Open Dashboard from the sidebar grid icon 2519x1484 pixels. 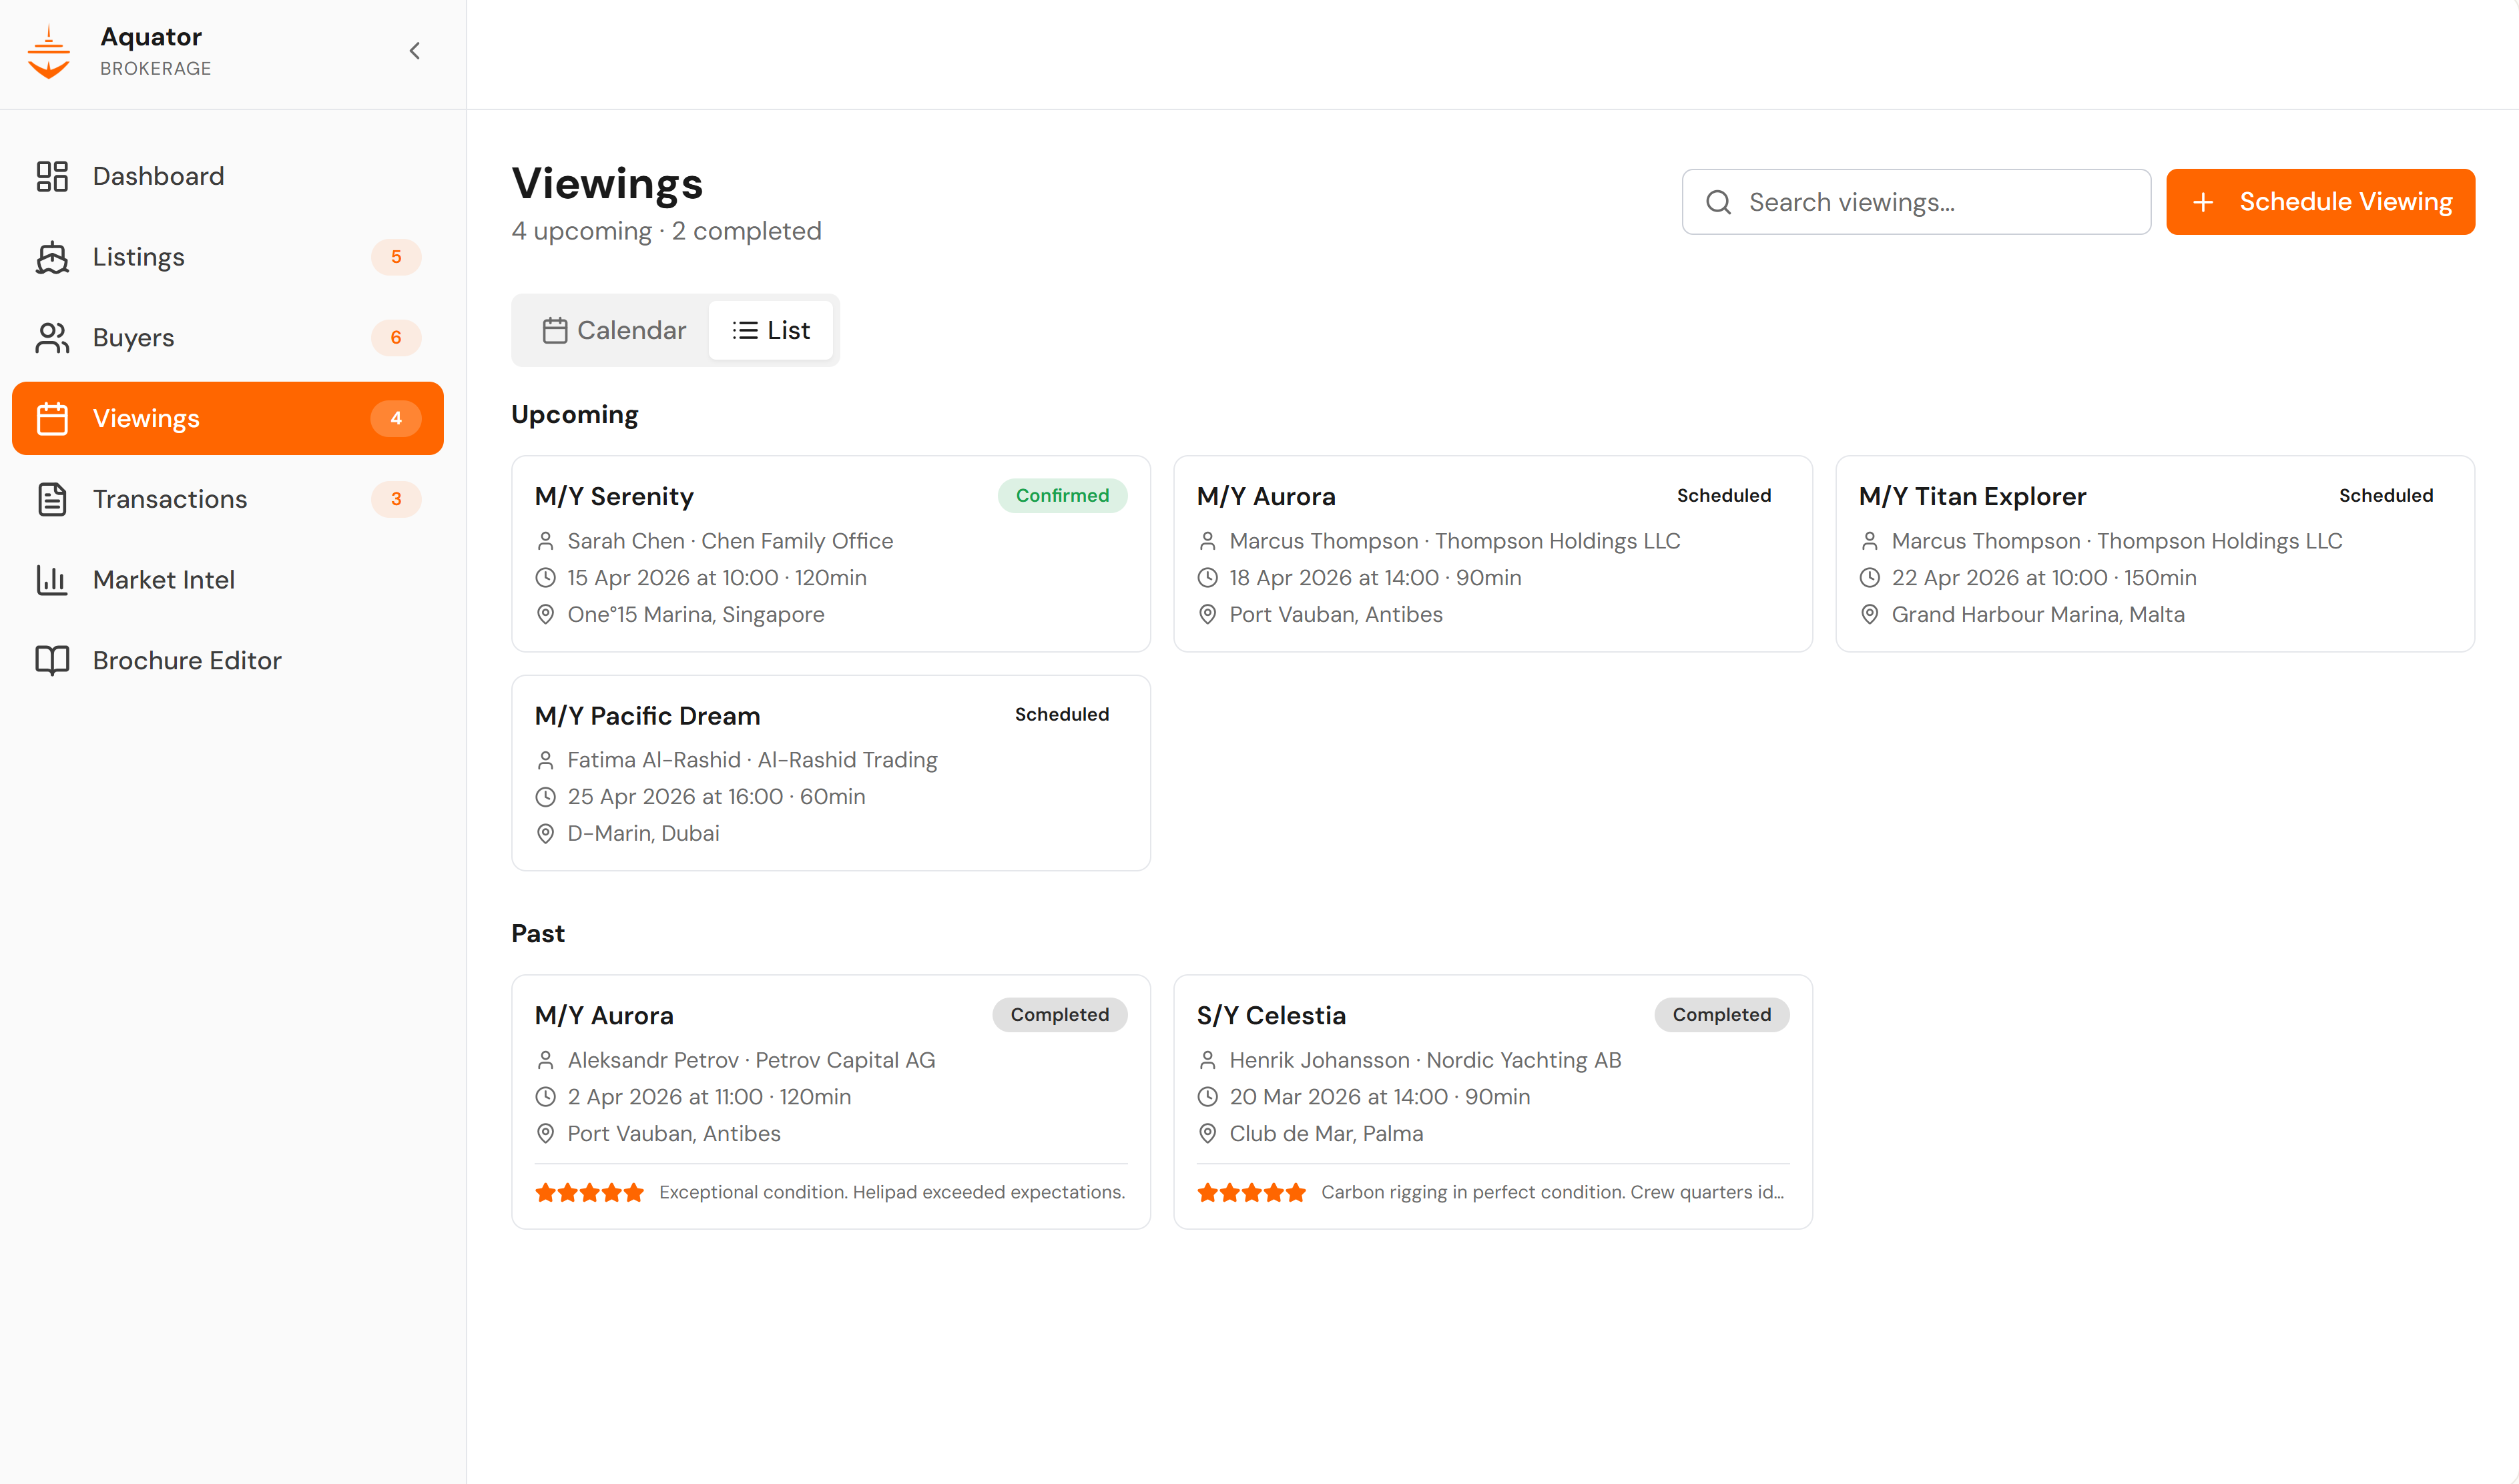[52, 176]
